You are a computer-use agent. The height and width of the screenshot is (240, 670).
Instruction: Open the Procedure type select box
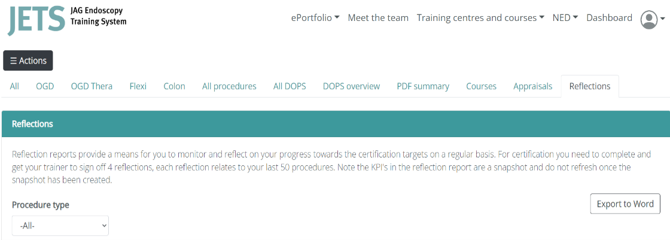point(60,226)
